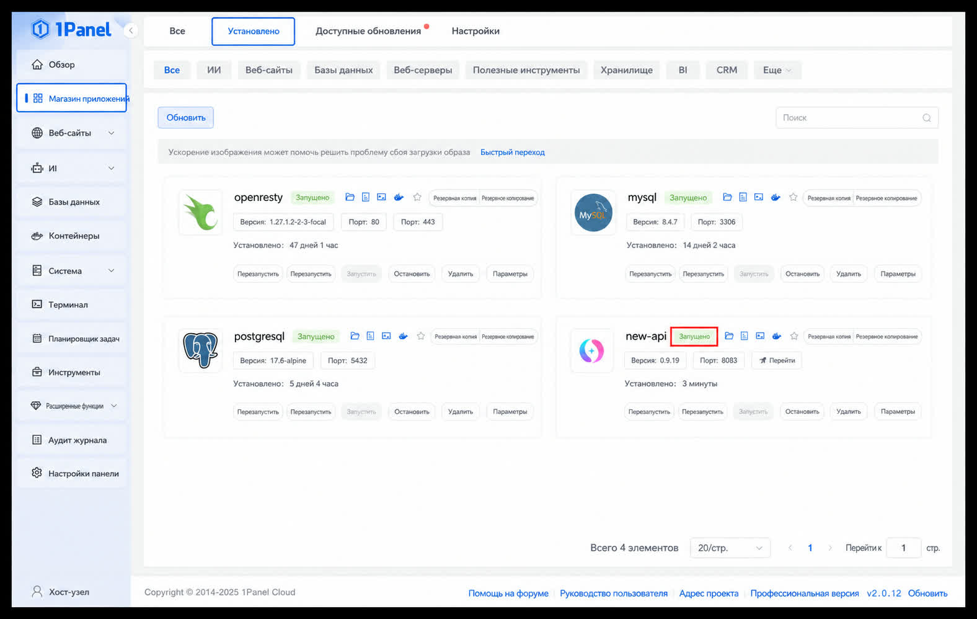Screen dimensions: 977x619
Task: Click the search magnifier icon
Action: [x=927, y=118]
